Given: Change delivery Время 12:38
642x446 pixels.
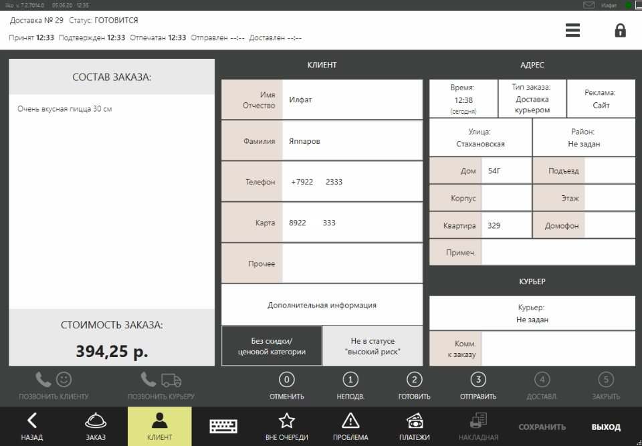Looking at the screenshot, I should pos(463,99).
